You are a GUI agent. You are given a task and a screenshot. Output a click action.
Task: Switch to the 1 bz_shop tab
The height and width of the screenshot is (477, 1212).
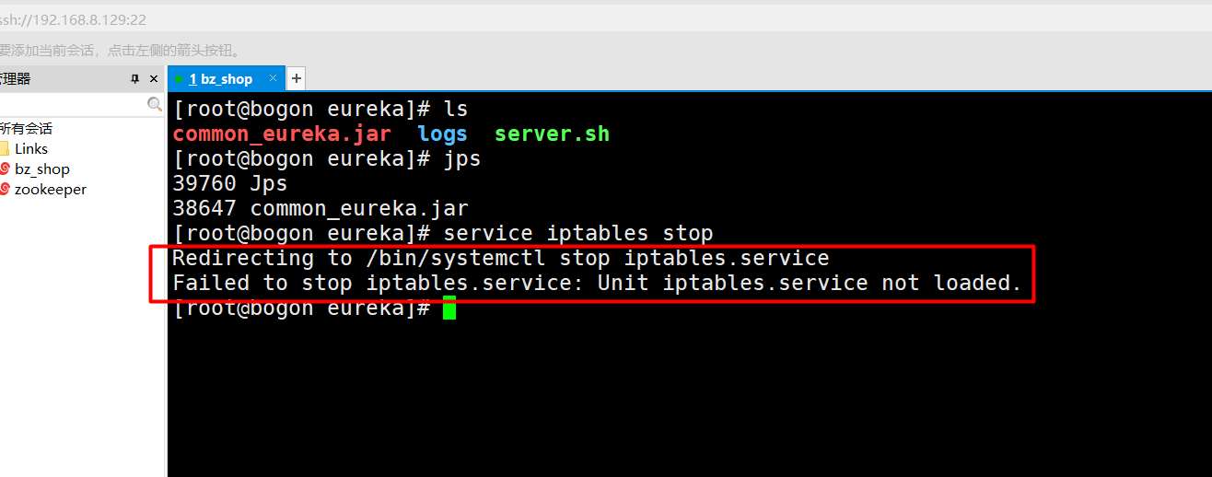click(x=221, y=79)
